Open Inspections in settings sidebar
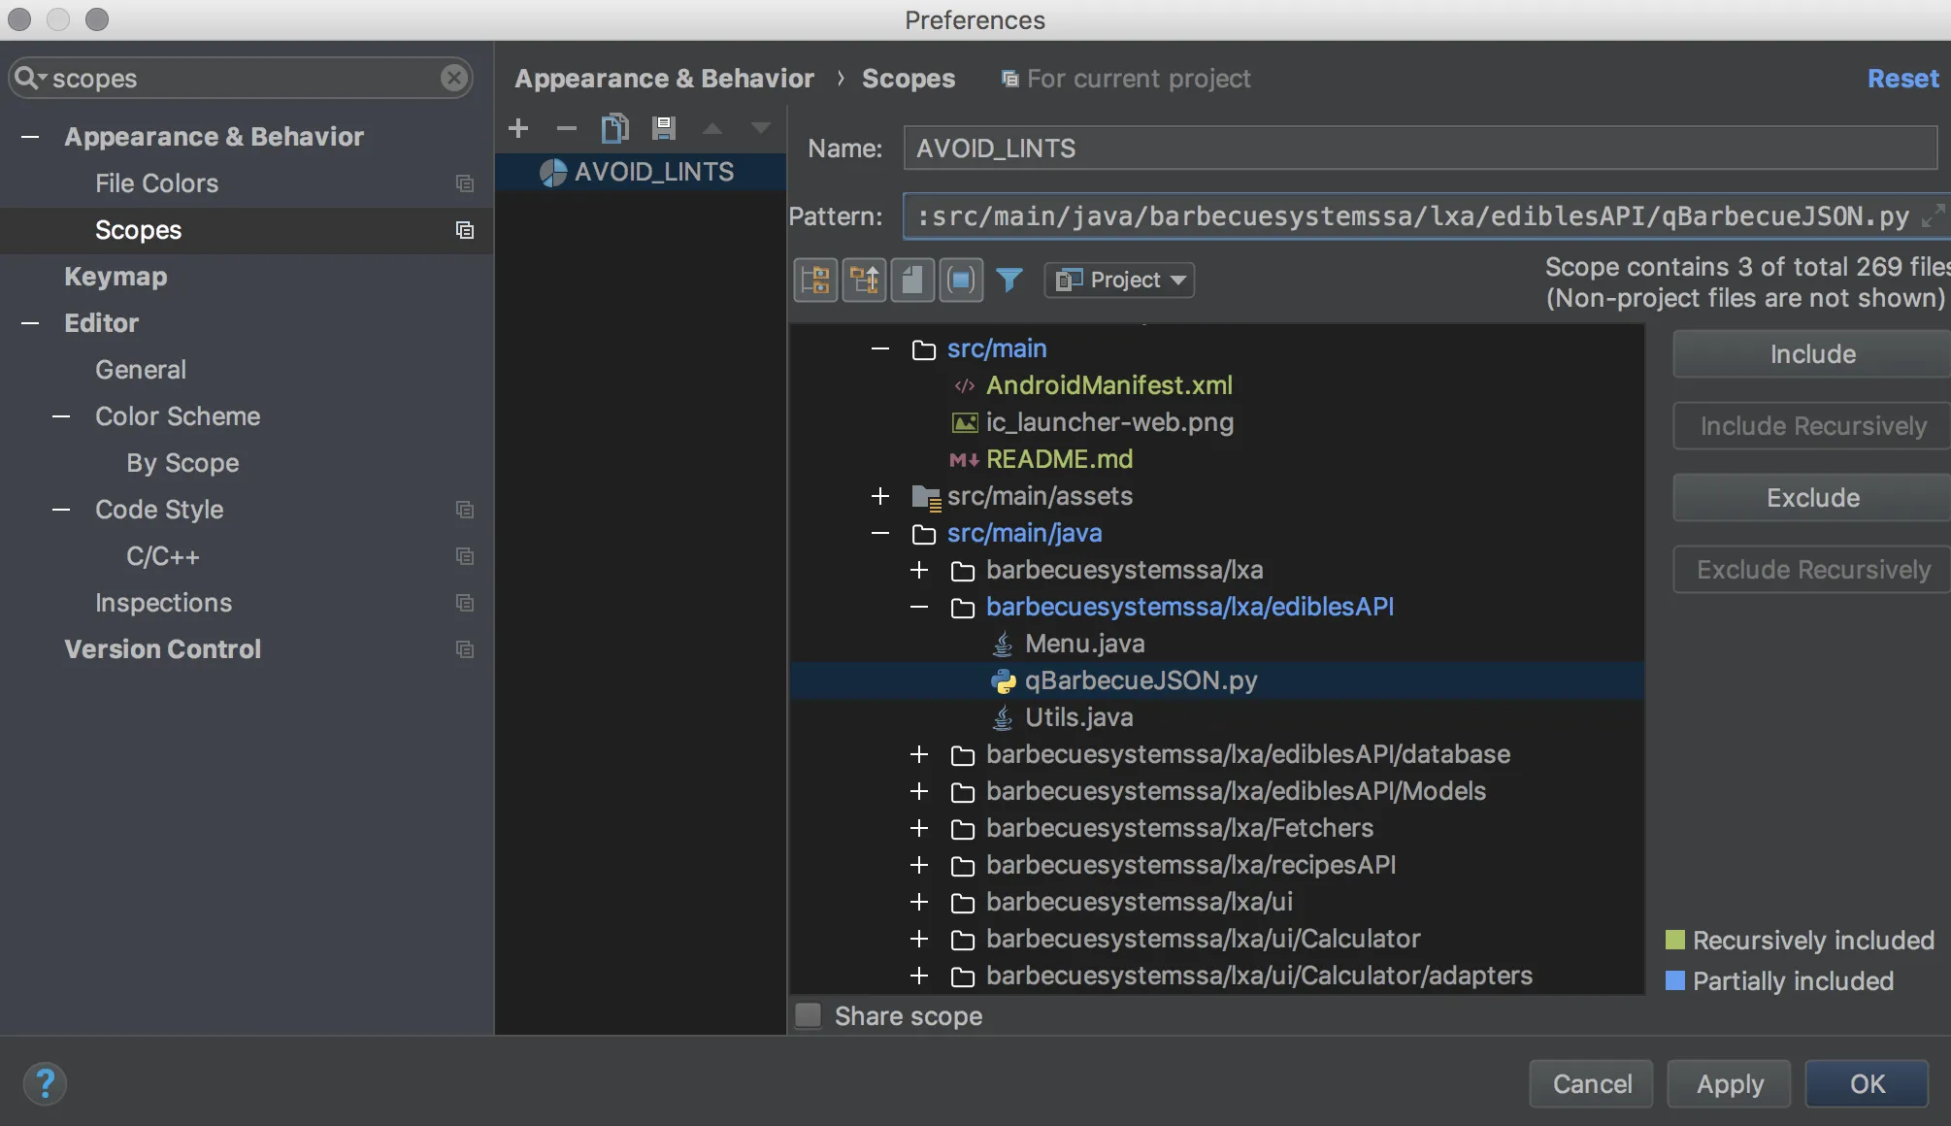 (163, 603)
